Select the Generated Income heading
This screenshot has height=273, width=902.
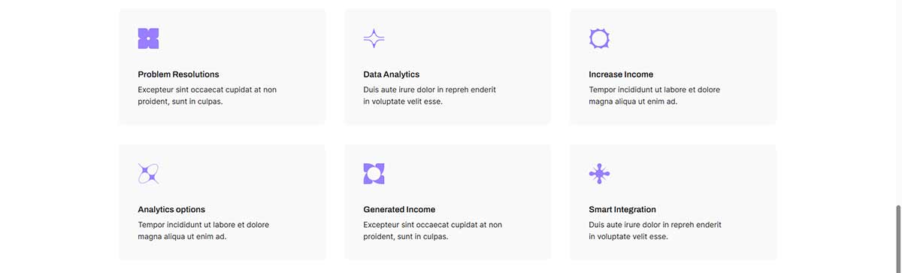pos(399,210)
